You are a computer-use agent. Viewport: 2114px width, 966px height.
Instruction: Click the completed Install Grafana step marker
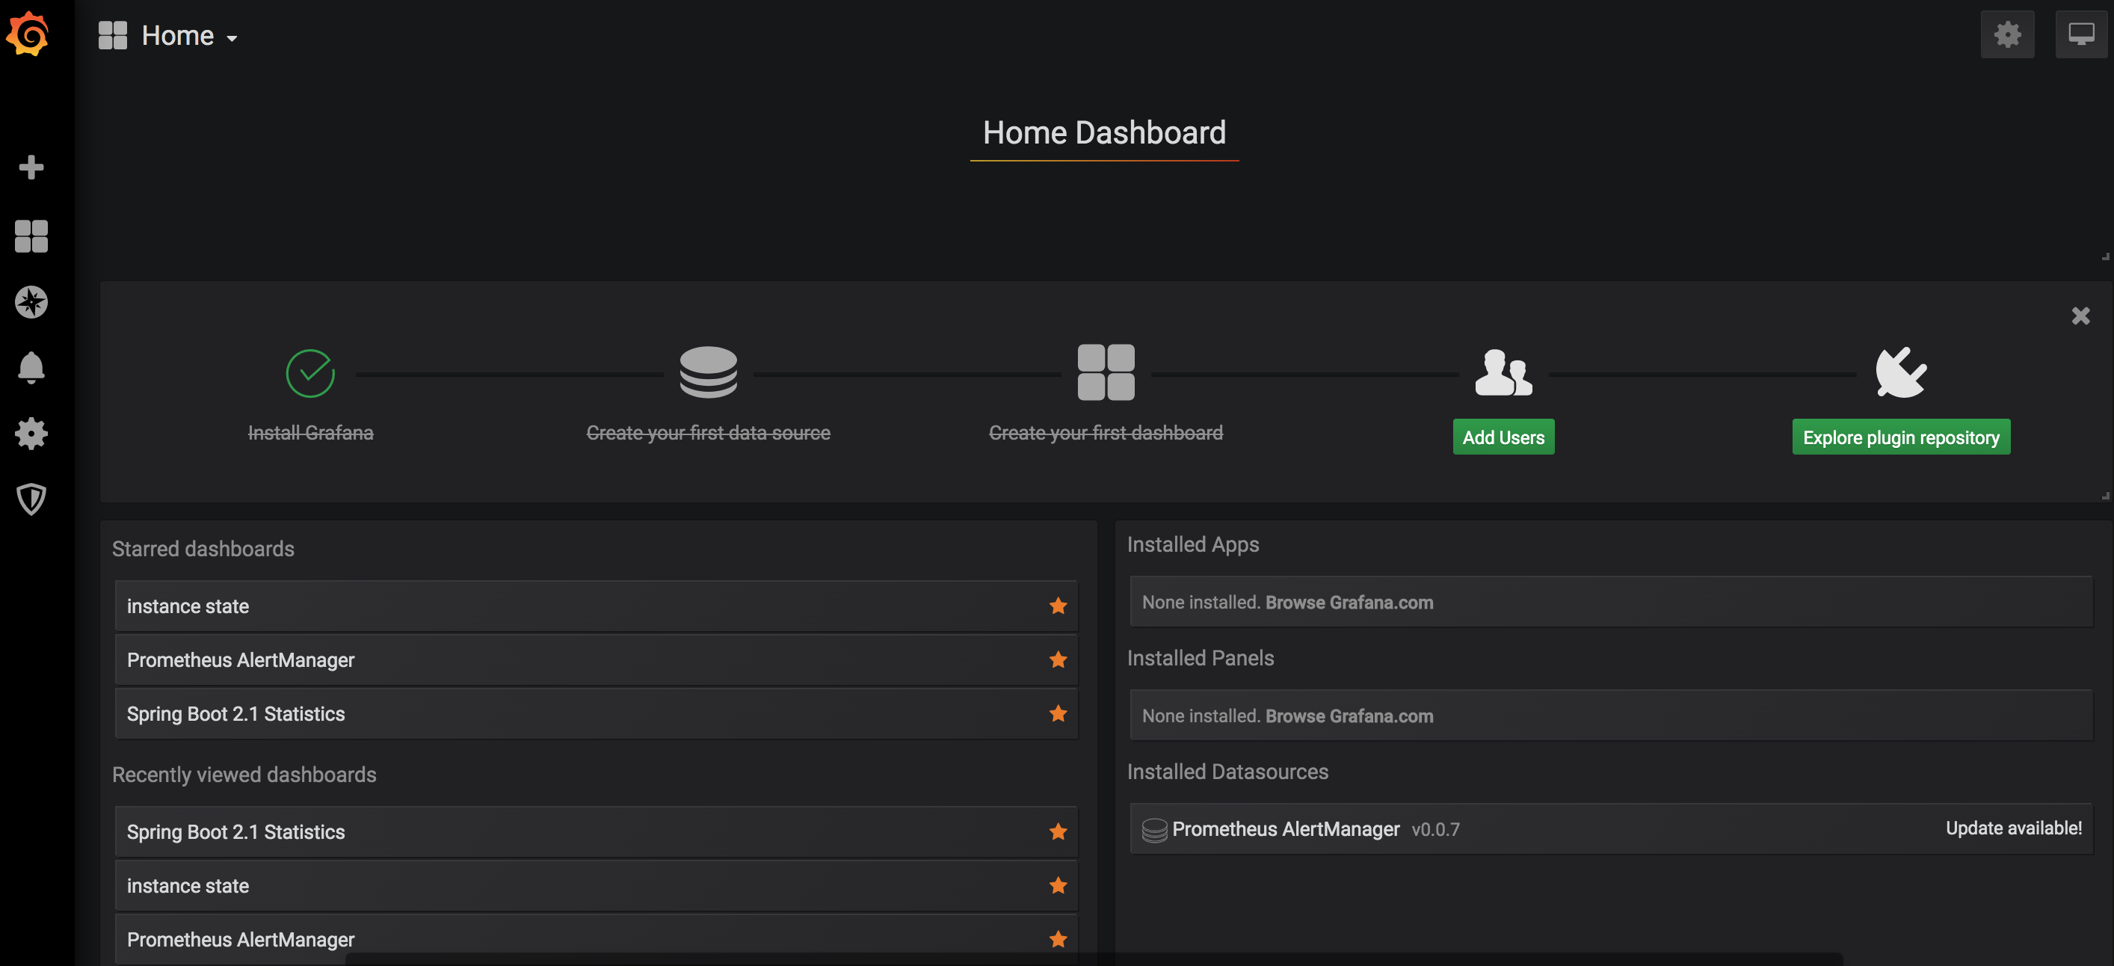[x=310, y=372]
